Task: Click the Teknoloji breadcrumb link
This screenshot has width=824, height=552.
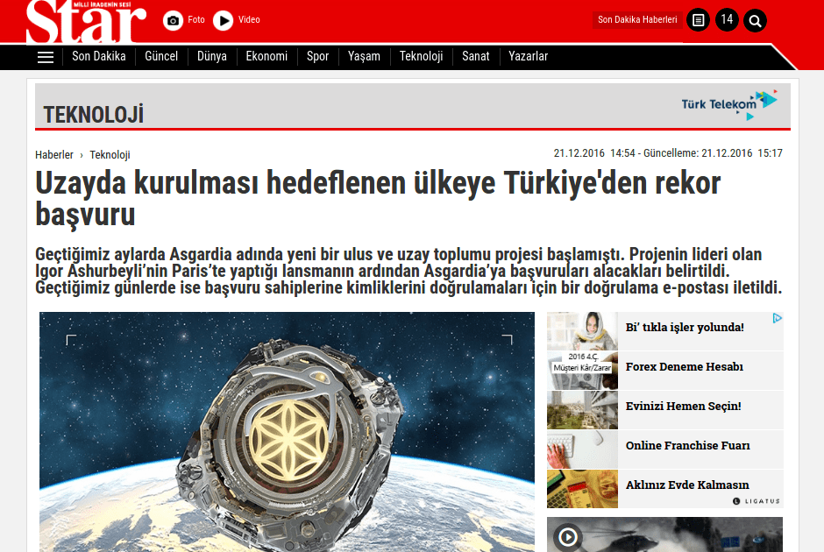Action: (x=110, y=155)
